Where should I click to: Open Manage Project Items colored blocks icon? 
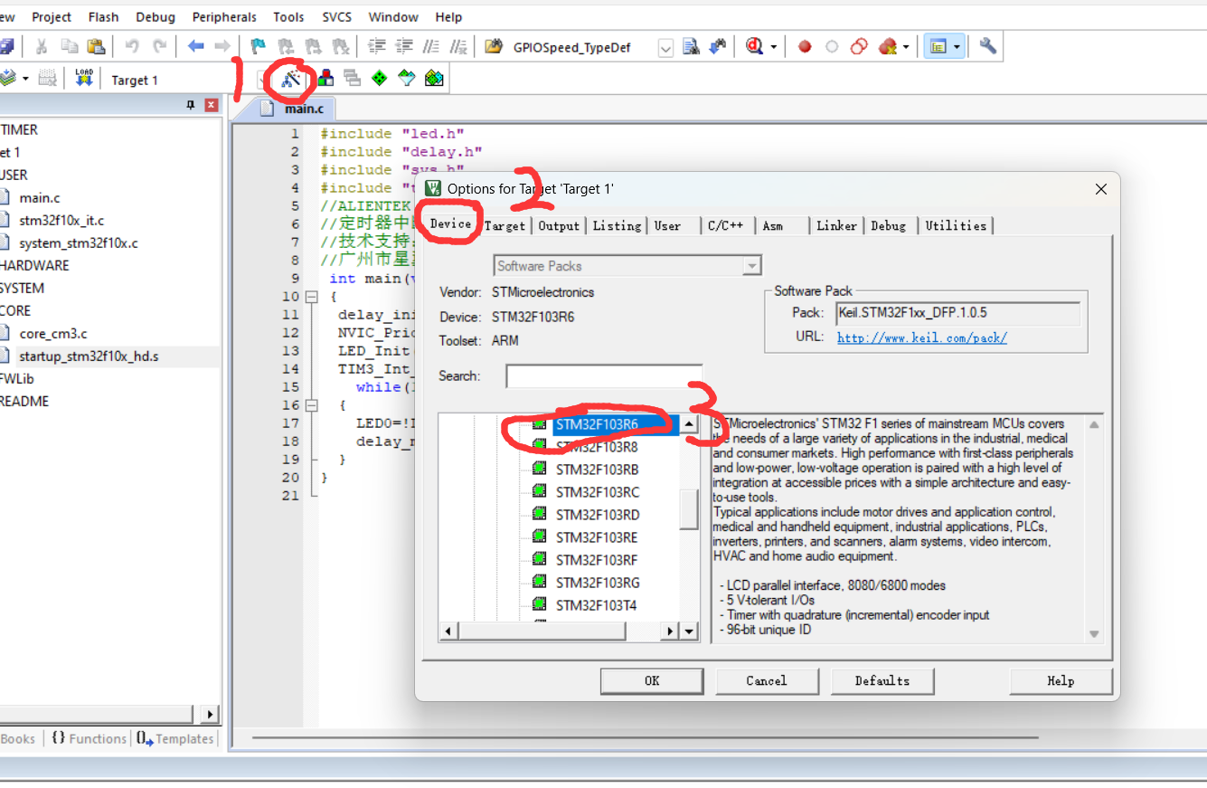pyautogui.click(x=326, y=79)
